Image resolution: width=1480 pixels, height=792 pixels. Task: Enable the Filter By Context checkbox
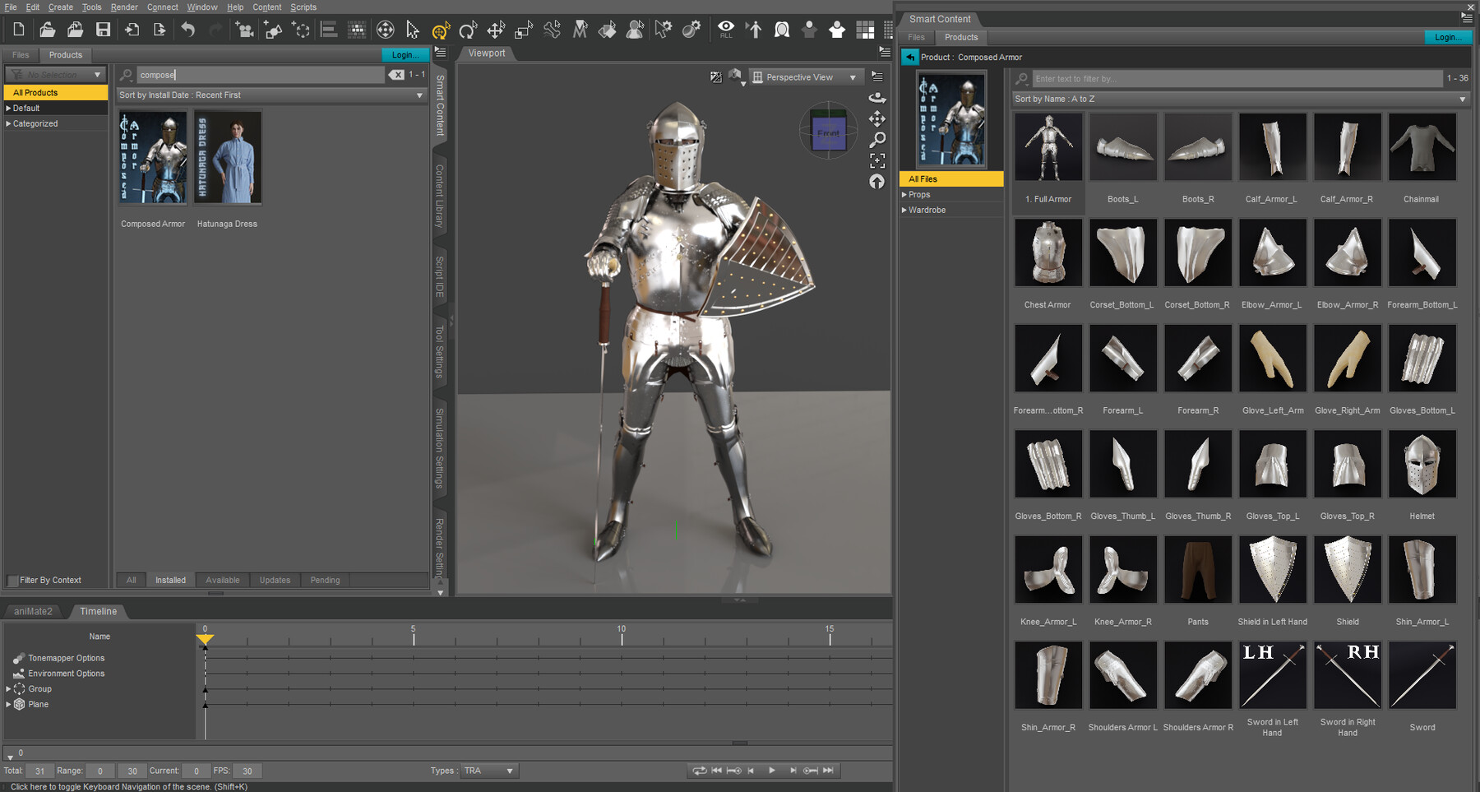pos(13,580)
